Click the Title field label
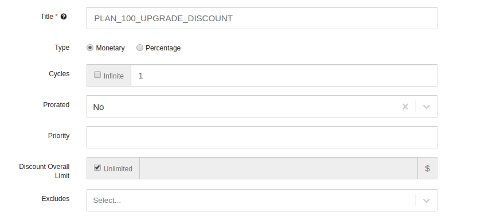Image resolution: width=485 pixels, height=224 pixels. point(46,17)
